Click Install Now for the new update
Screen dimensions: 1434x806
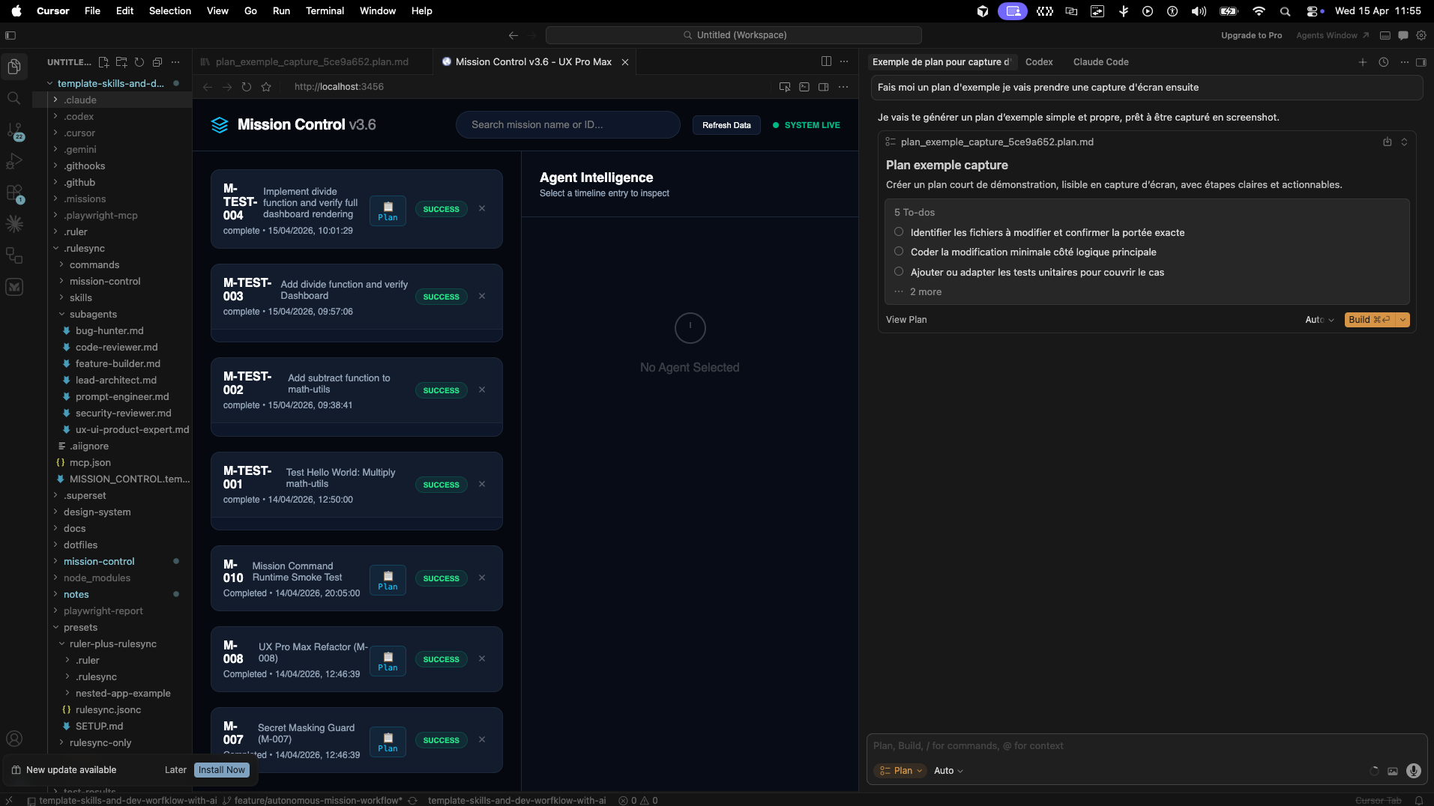point(221,769)
